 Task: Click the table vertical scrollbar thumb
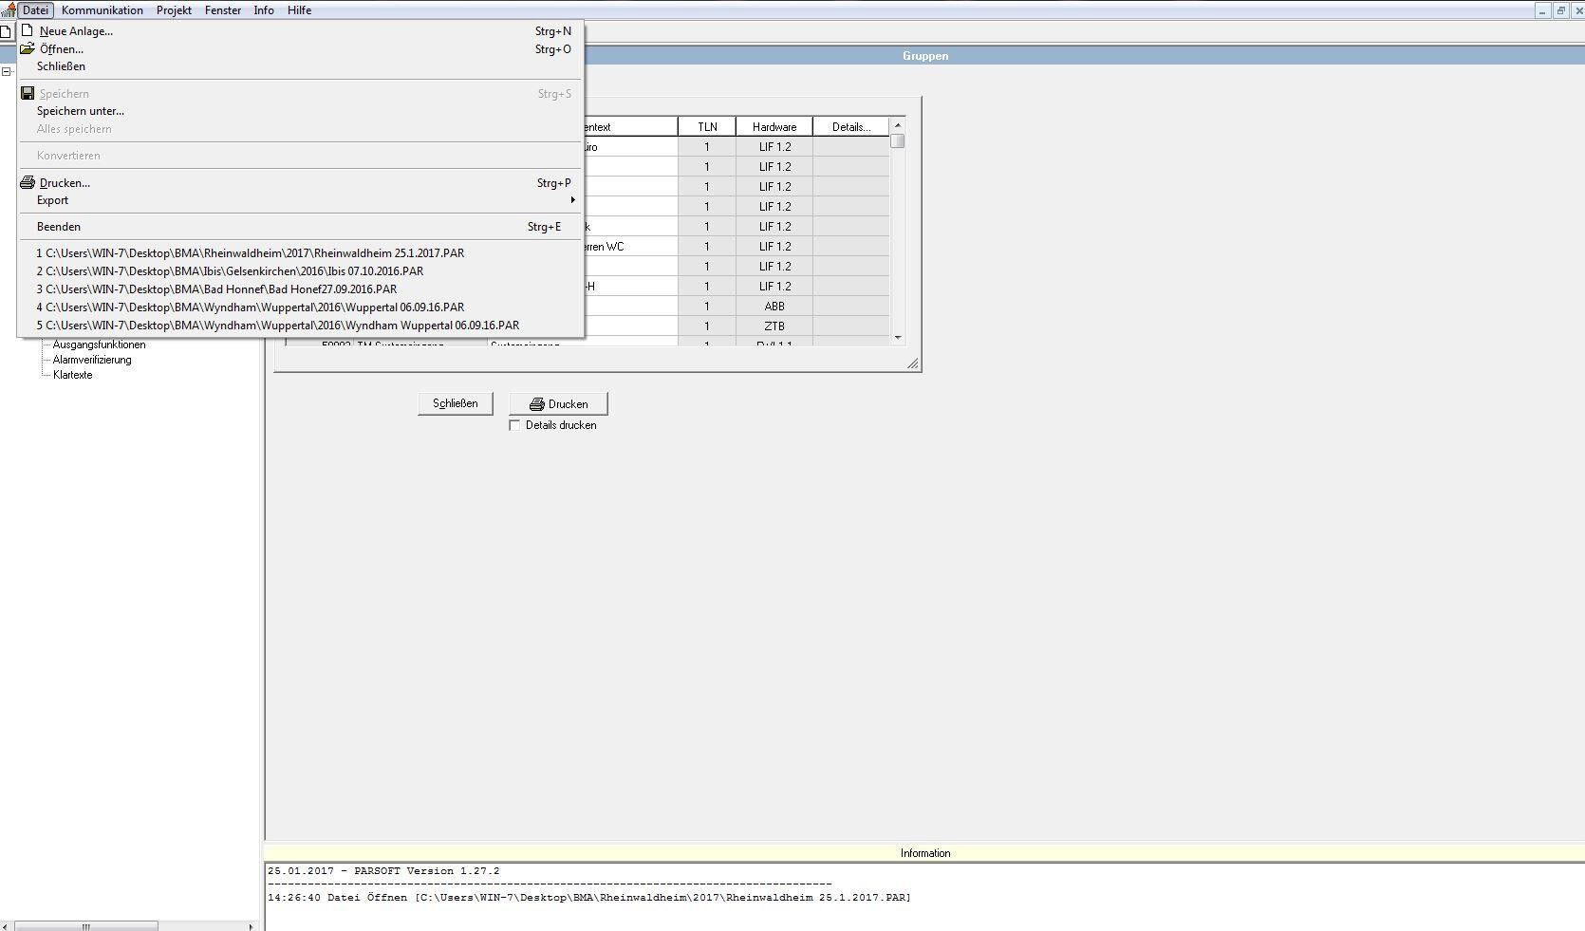898,141
